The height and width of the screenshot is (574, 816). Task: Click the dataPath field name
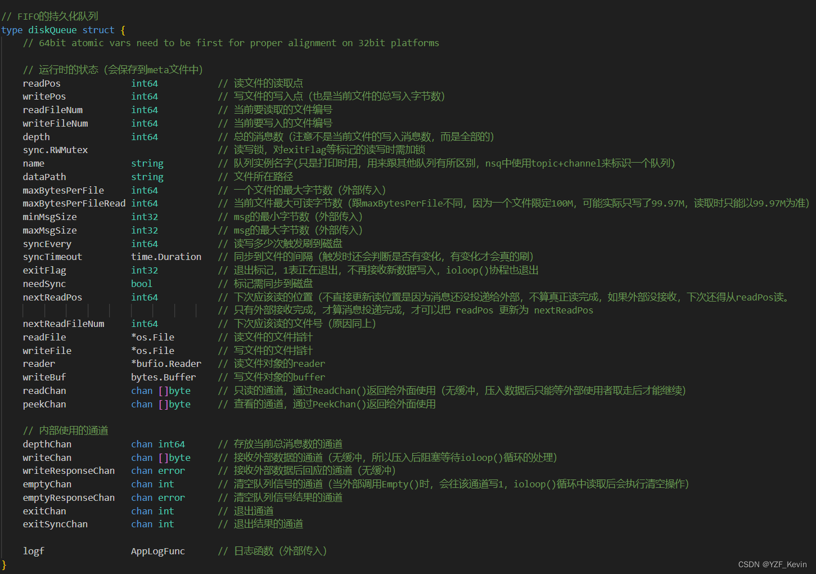(x=44, y=176)
